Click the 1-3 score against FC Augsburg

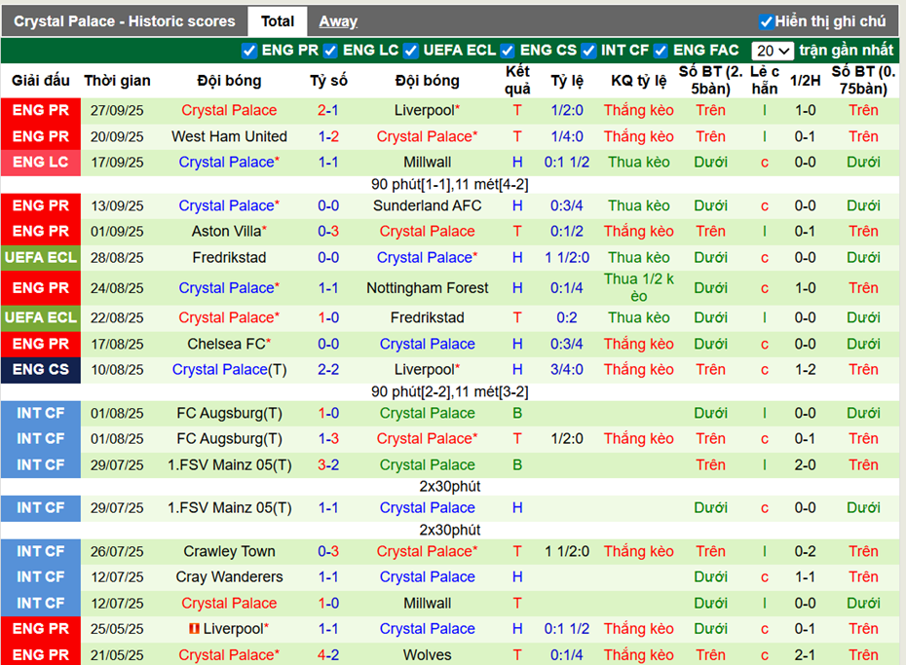pyautogui.click(x=328, y=439)
